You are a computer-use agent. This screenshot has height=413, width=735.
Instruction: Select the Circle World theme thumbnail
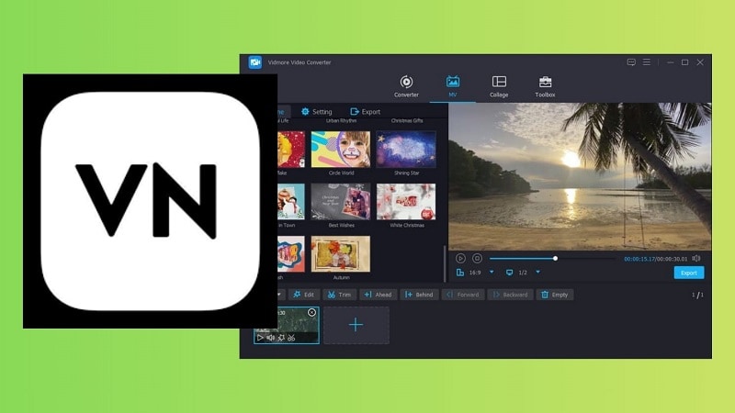pos(341,150)
